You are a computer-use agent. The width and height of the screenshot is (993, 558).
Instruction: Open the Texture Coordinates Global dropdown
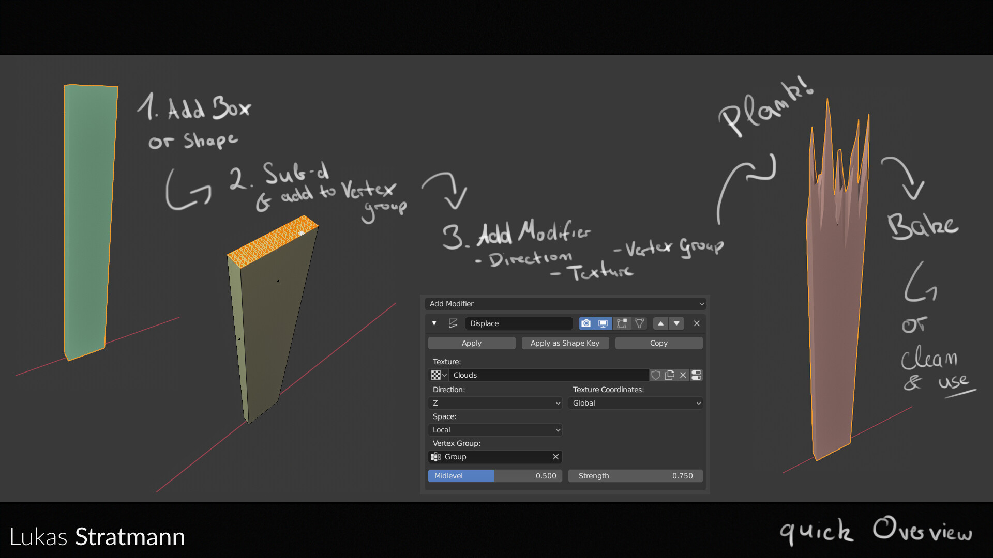[x=636, y=403]
